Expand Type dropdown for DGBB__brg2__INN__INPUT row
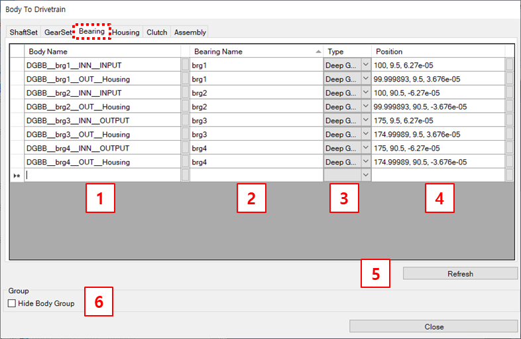521x339 pixels. [366, 92]
